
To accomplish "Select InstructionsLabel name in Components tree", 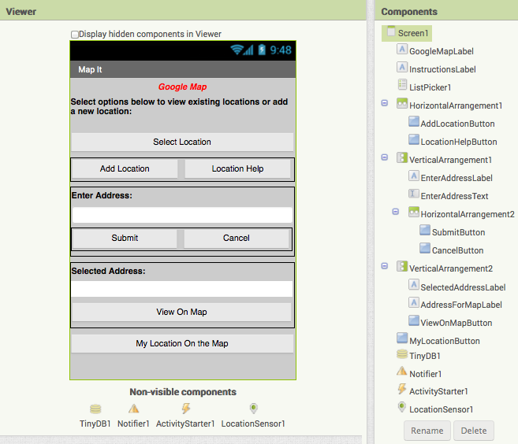I will coord(442,69).
